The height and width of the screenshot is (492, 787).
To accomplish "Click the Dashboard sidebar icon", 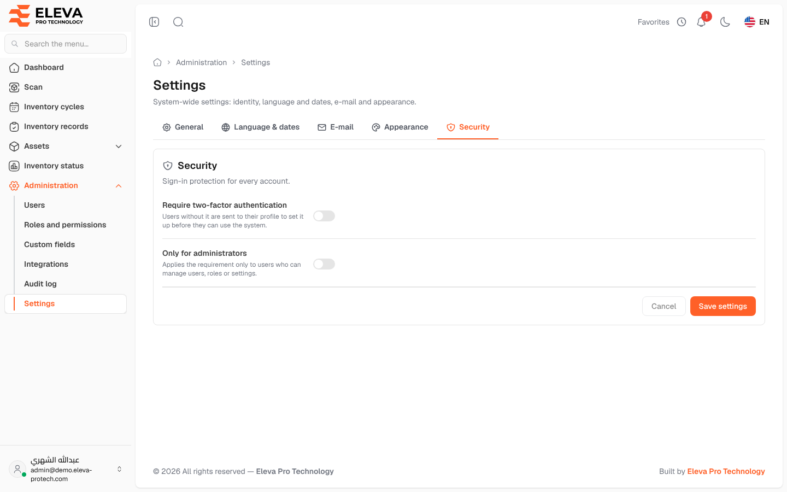I will (x=14, y=68).
